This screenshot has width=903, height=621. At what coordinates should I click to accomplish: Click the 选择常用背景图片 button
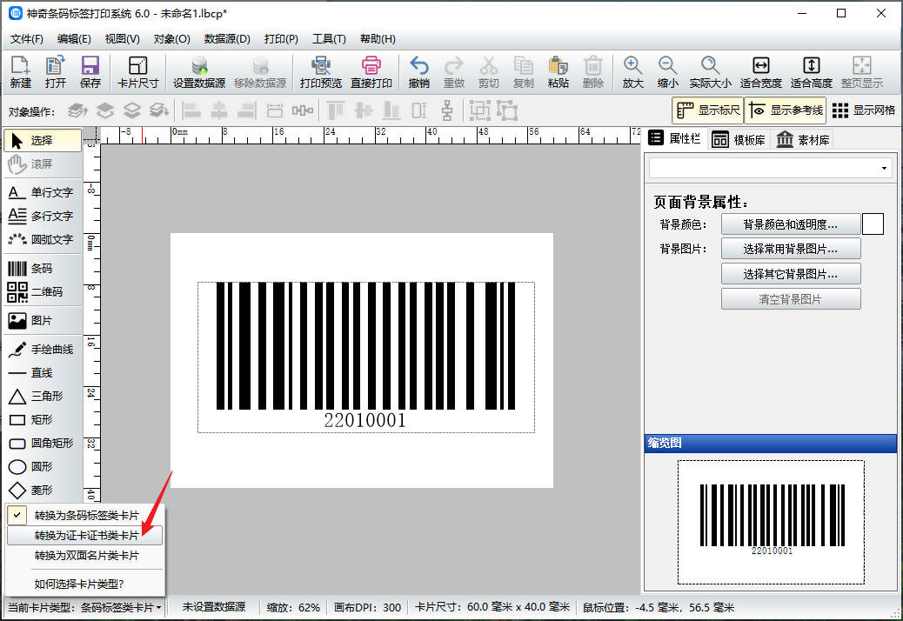(790, 249)
